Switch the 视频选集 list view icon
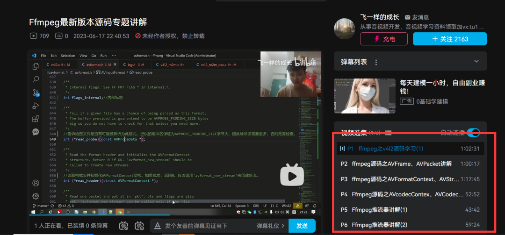The width and height of the screenshot is (505, 235). [x=388, y=132]
